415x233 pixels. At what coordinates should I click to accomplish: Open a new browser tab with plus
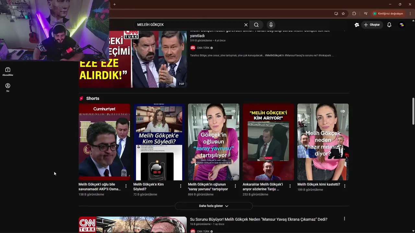pyautogui.click(x=114, y=4)
